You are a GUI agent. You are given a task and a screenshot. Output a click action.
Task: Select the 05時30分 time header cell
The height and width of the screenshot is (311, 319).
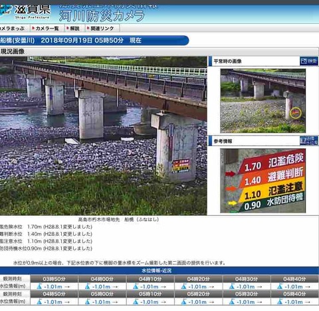click(247, 294)
